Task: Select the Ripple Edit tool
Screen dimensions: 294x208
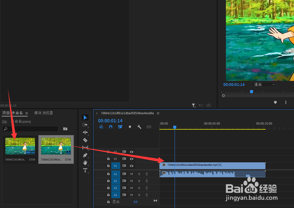Action: [85, 132]
